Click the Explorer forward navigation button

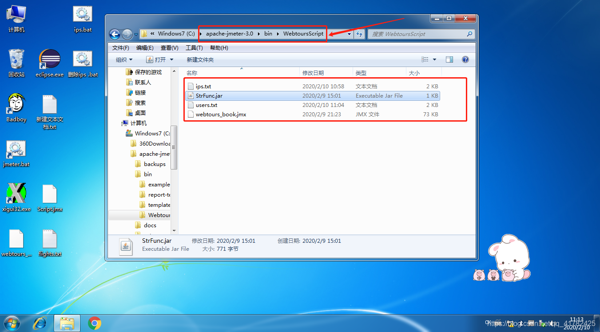point(127,34)
